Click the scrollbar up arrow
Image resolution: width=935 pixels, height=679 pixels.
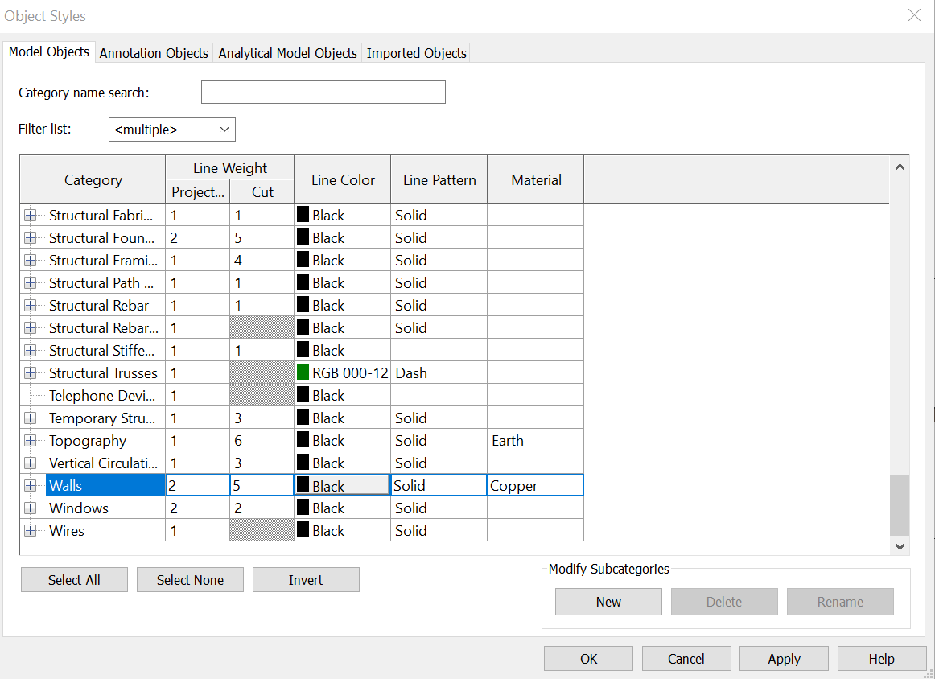point(900,167)
